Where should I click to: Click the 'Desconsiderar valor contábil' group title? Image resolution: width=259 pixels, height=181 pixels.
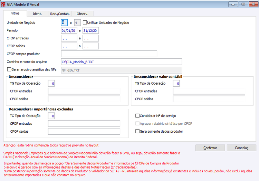pyautogui.click(x=158, y=77)
